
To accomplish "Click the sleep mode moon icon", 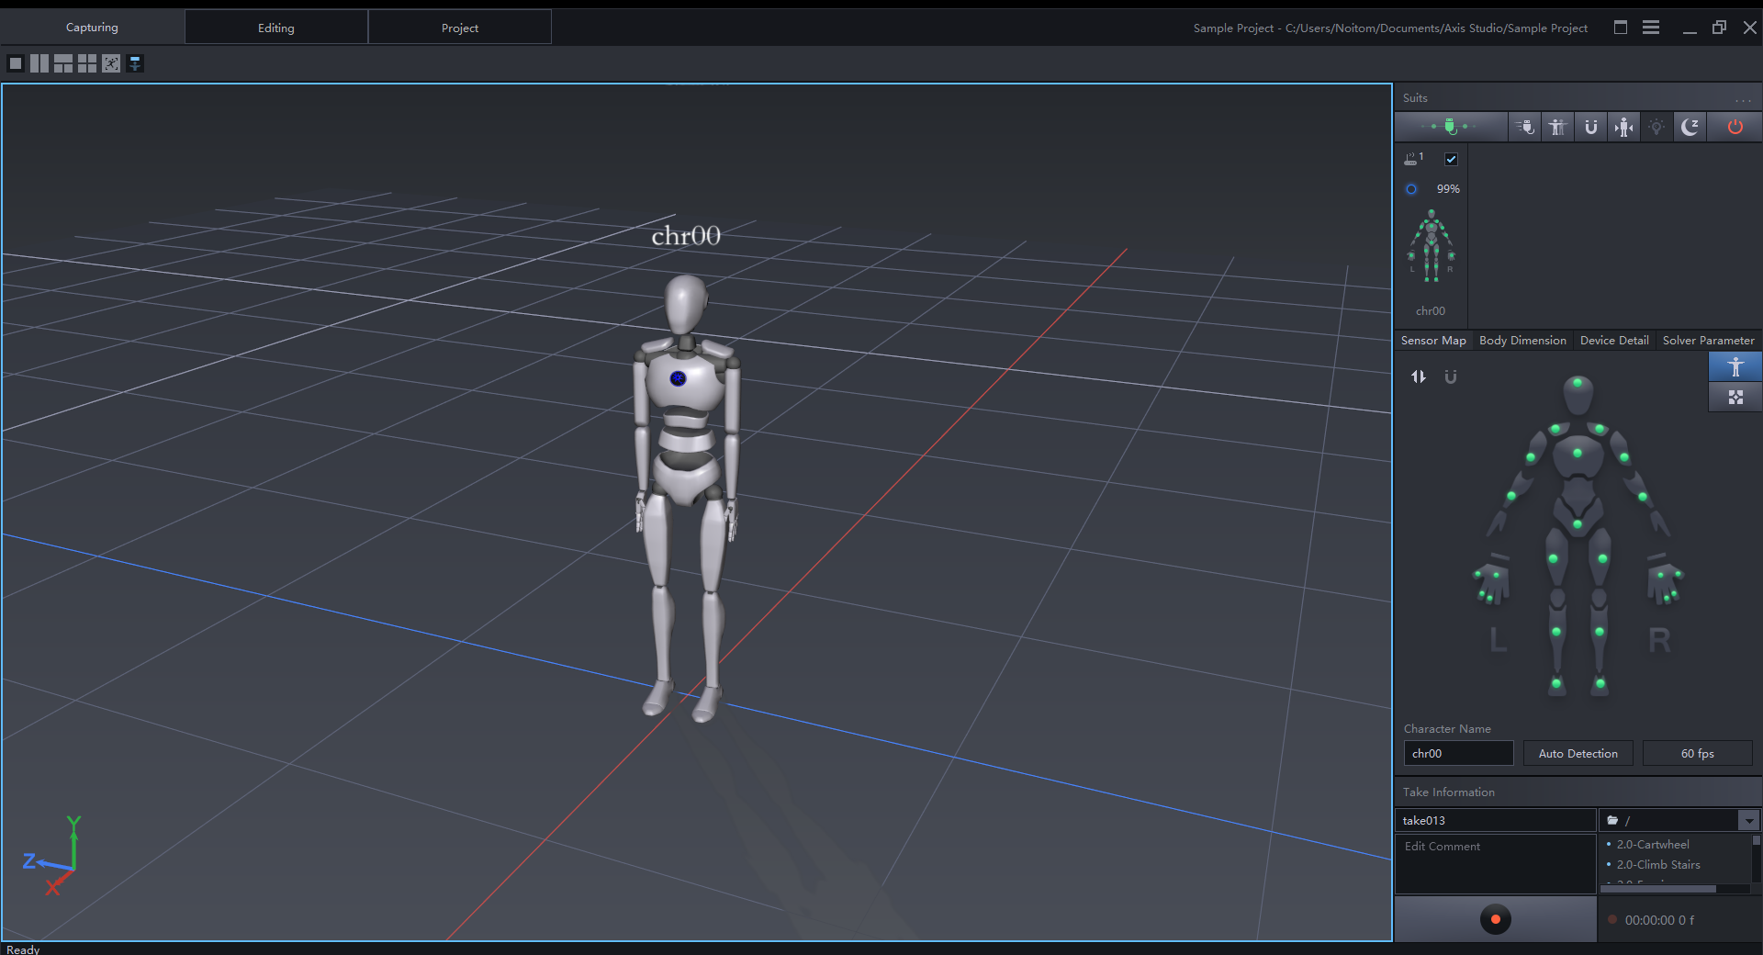I will coord(1690,127).
